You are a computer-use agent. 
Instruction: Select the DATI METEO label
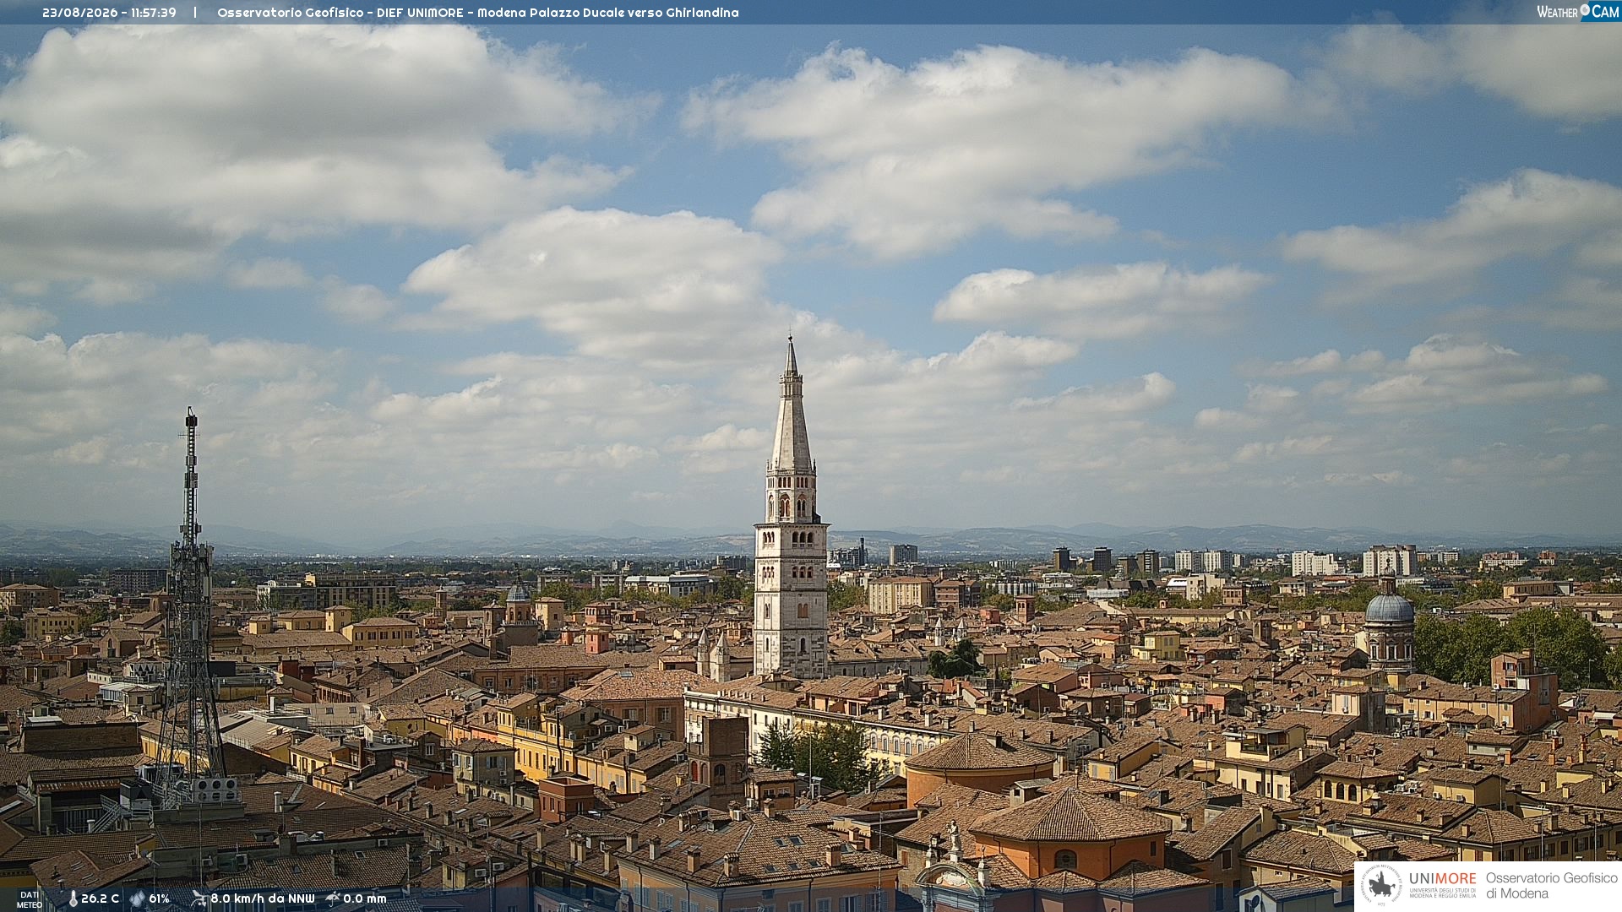coord(30,900)
